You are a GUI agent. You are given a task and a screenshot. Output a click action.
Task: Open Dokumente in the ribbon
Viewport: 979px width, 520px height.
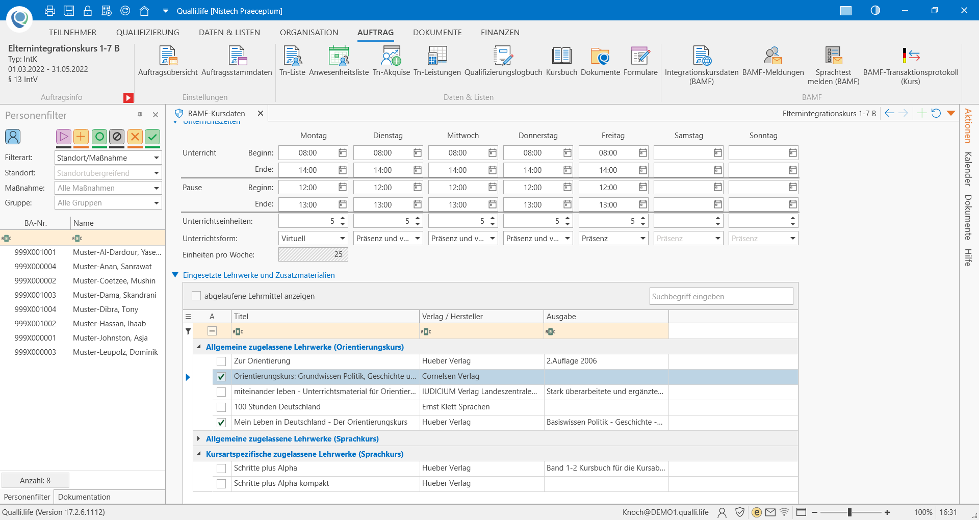[600, 61]
